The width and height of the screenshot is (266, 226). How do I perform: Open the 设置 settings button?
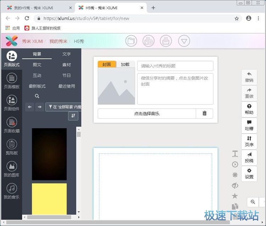tap(249, 174)
